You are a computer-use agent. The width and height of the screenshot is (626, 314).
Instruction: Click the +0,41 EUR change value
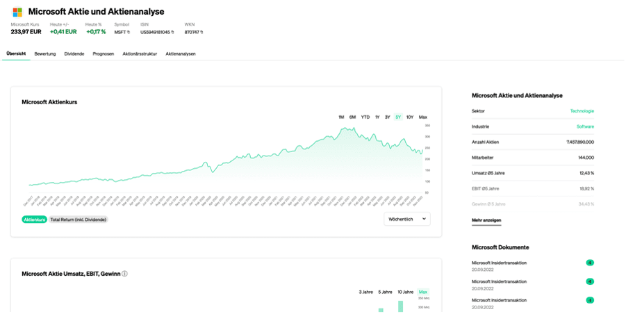(63, 32)
